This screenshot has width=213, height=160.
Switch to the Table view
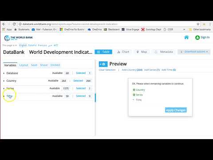103,52
